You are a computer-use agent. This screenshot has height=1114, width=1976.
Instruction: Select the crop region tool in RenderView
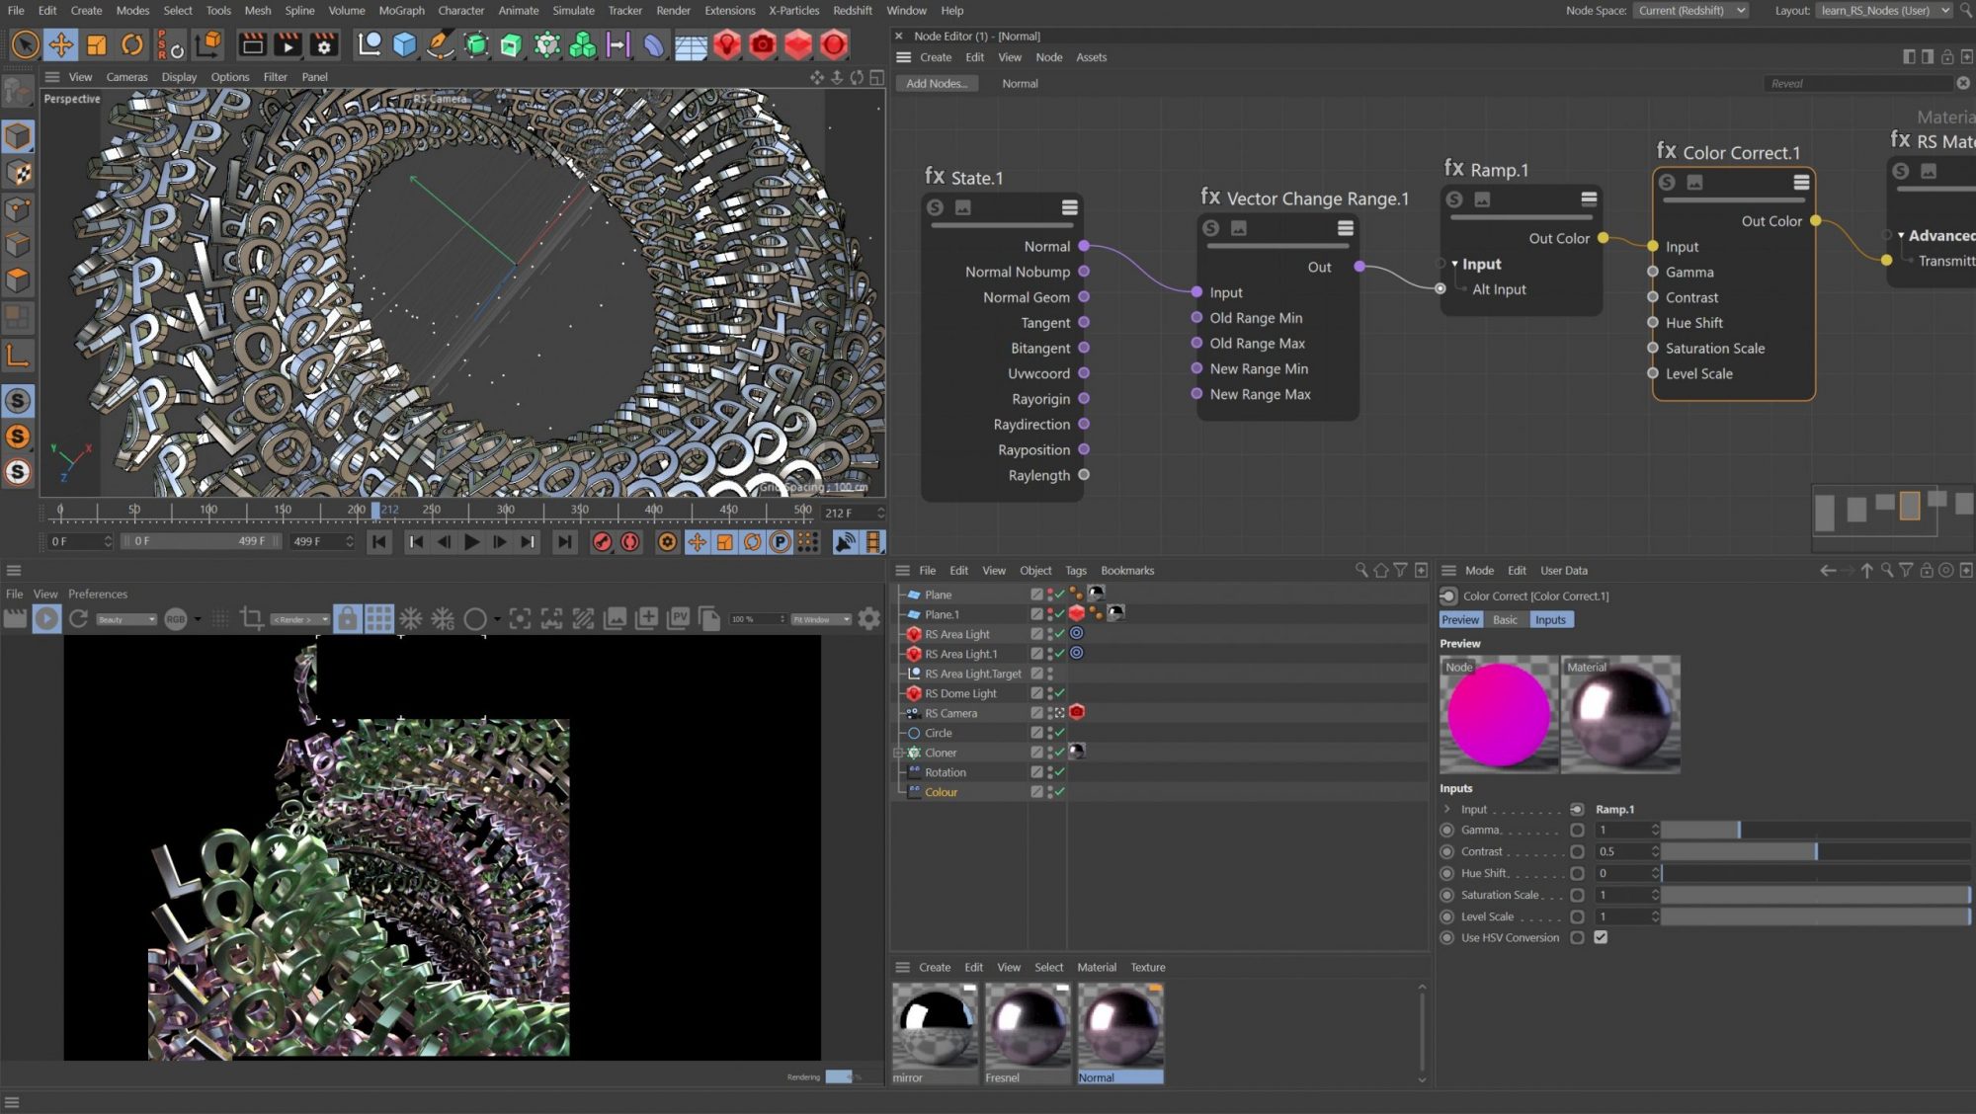click(252, 619)
